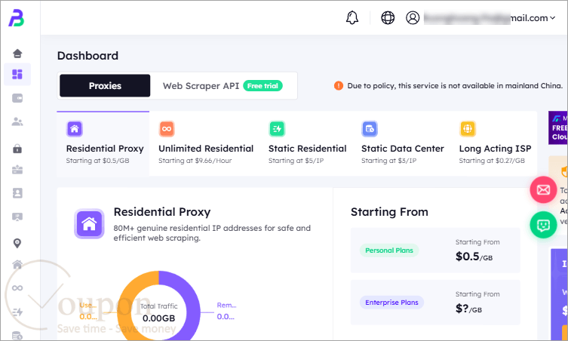Click the presentation board icon in sidebar
This screenshot has width=568, height=341.
coord(17,217)
